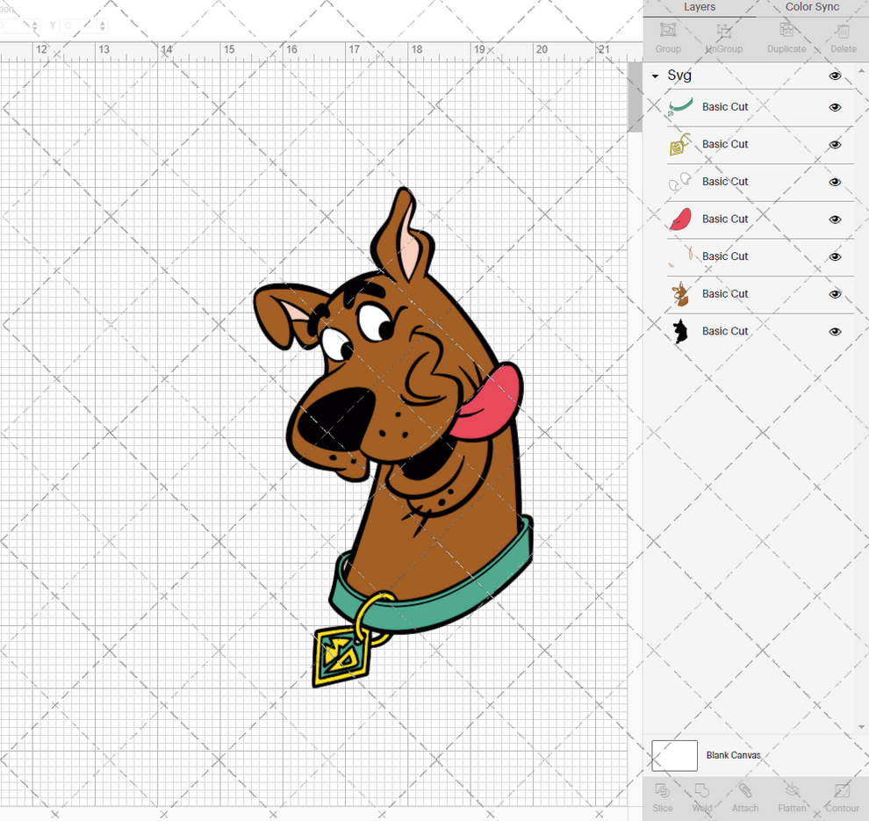Open the Contour tool

click(842, 797)
